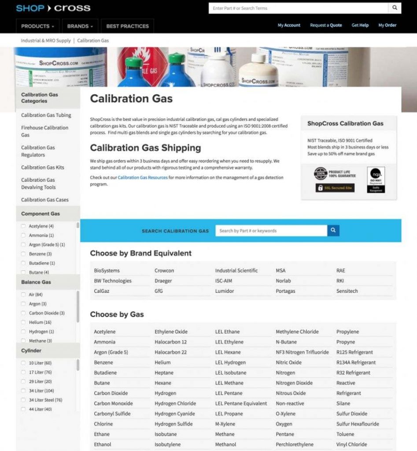Open Ethylene Oxide gas link
Viewport: 417px width, 451px height.
(171, 332)
